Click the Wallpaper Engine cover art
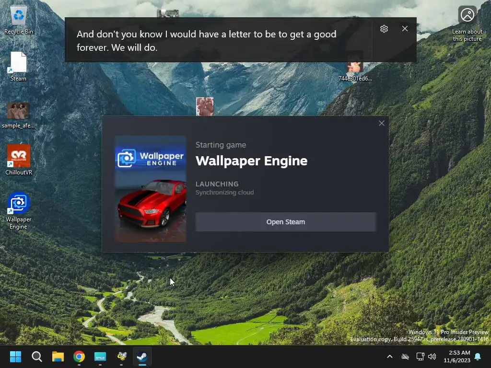The height and width of the screenshot is (368, 491). click(151, 189)
